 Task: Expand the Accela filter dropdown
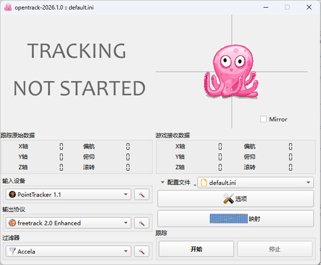coord(68,251)
